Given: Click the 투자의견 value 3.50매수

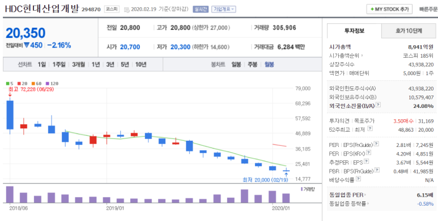Looking at the screenshot, I should [x=403, y=120].
